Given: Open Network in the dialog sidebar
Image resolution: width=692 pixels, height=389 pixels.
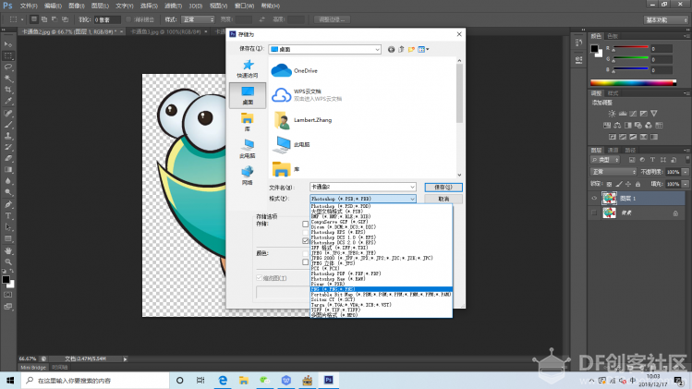Looking at the screenshot, I should coord(248,176).
